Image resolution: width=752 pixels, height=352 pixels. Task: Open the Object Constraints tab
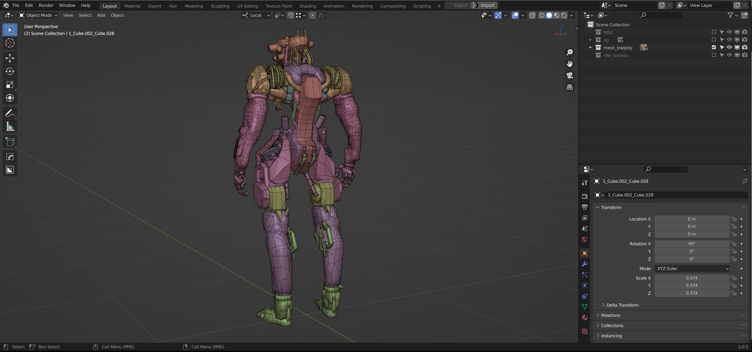585,296
